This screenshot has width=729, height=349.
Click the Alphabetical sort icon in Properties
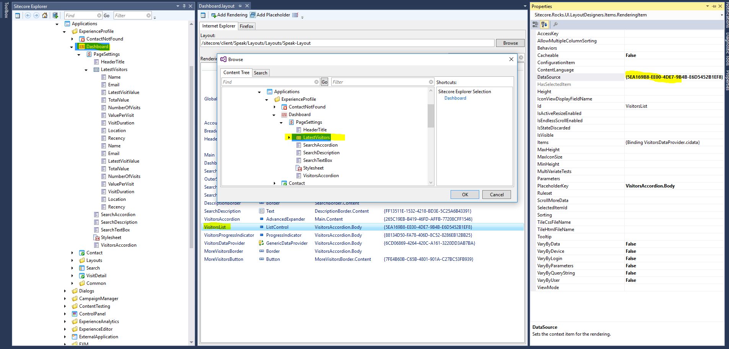click(x=544, y=24)
